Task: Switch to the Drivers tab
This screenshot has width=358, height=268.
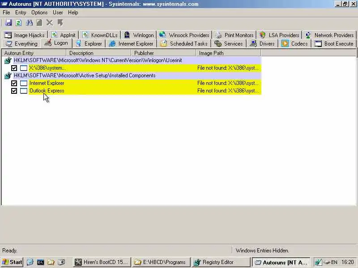Action: tap(263, 43)
